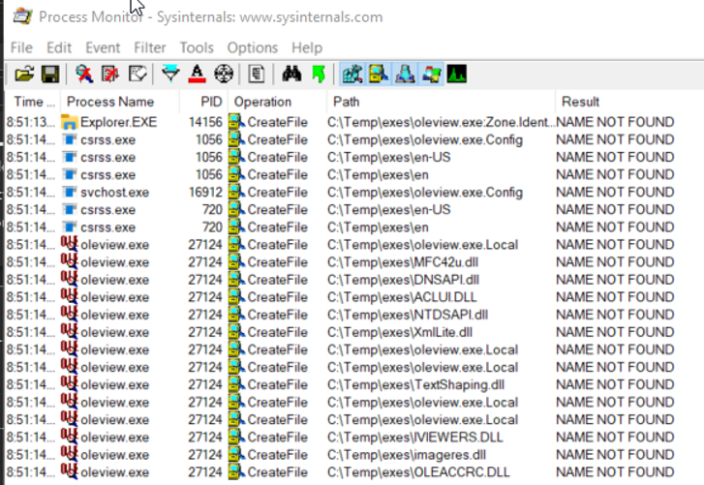Toggle Show Network Activity icon
Image resolution: width=704 pixels, height=485 pixels.
[x=405, y=74]
